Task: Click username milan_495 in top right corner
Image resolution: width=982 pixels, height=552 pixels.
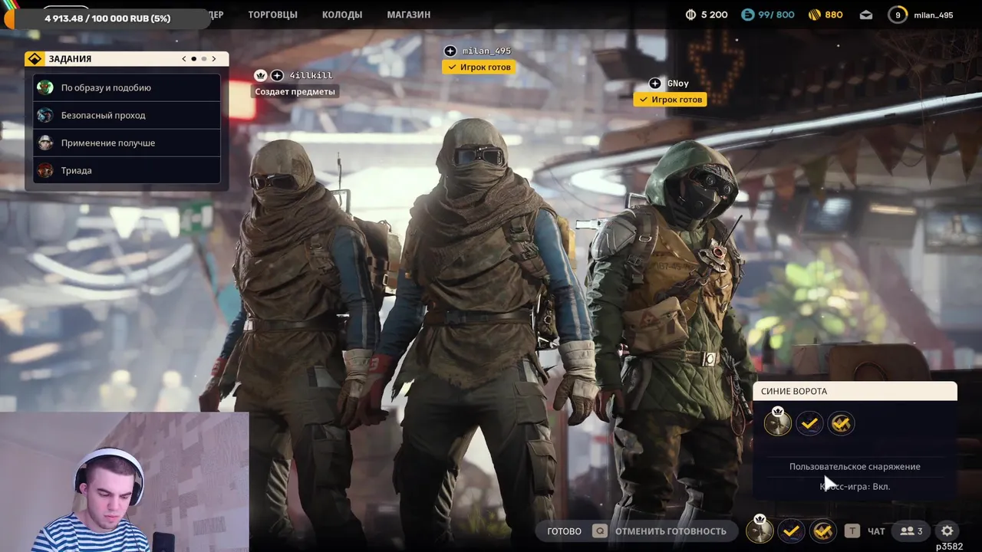Action: [934, 15]
